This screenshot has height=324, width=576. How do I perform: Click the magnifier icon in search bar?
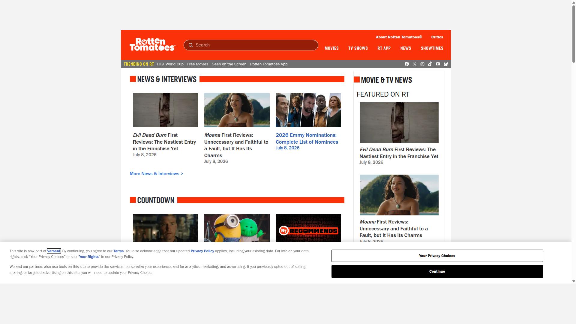click(x=190, y=45)
